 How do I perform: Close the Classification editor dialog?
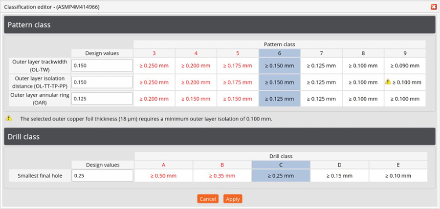[x=433, y=7]
